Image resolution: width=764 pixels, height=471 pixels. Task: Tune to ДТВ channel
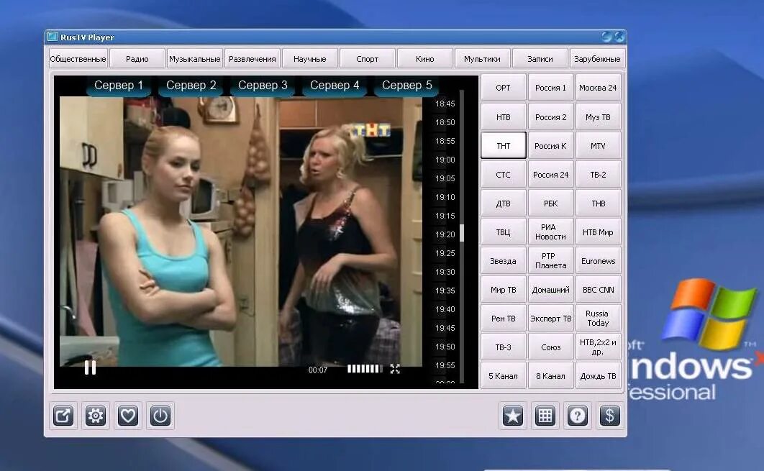[x=504, y=203]
